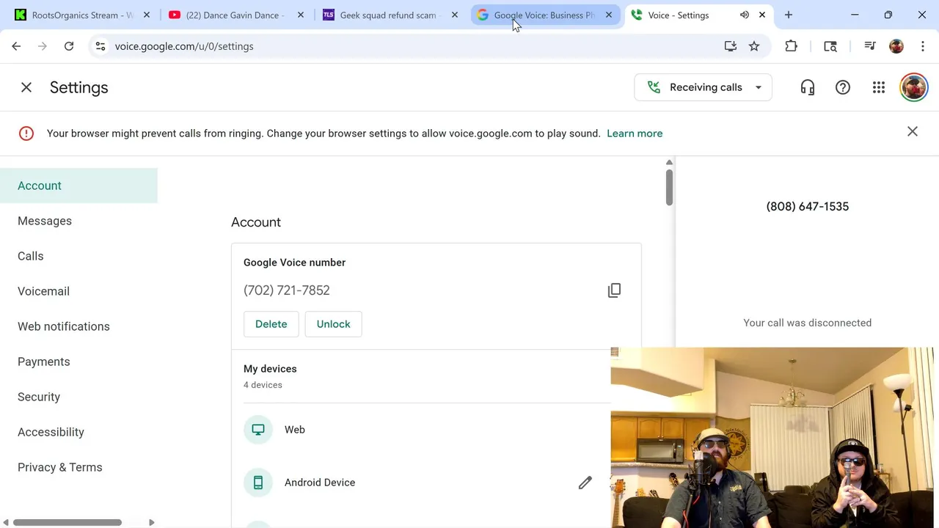Close the Dance Gavin Dance tab
The width and height of the screenshot is (939, 528).
[x=301, y=15]
